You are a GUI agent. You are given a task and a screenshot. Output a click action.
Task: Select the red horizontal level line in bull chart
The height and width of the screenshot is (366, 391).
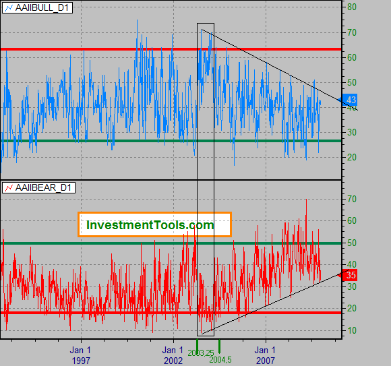coord(171,49)
